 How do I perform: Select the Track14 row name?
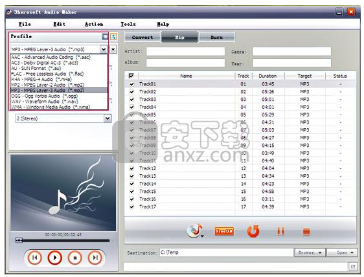[148, 184]
